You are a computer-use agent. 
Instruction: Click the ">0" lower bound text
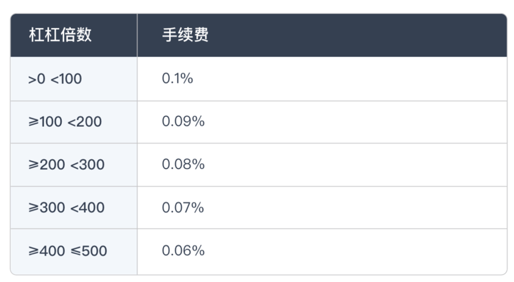pos(37,79)
